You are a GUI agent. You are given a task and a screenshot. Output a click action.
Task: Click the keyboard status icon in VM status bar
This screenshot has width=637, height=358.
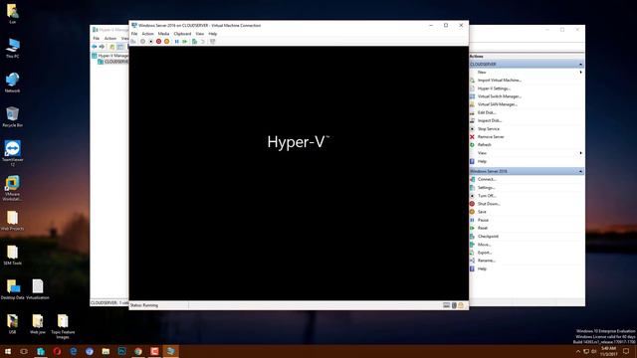tap(446, 305)
